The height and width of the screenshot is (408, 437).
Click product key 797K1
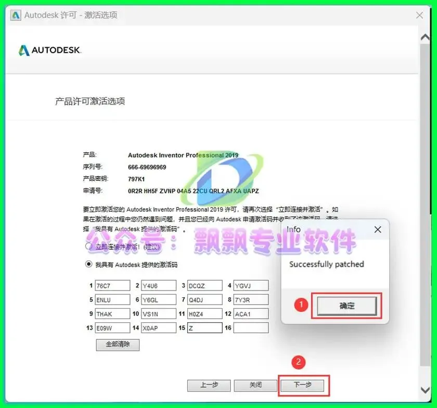tap(136, 179)
